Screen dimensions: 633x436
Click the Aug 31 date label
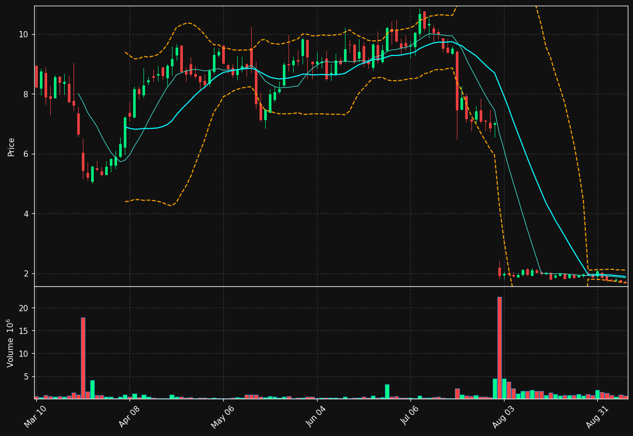[598, 416]
